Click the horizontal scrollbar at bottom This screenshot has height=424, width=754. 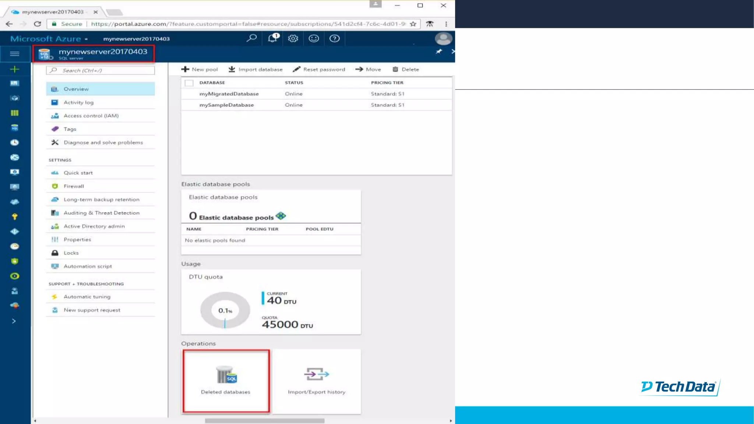coord(264,421)
